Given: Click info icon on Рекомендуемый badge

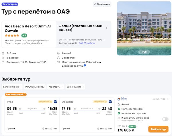Looking at the screenshot, I should [x=25, y=94].
